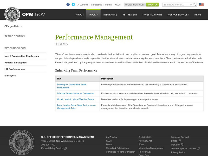The image size is (208, 156).
Task: Expand the OPM.gov Main breadcrumb chevron
Action: (x=21, y=26)
